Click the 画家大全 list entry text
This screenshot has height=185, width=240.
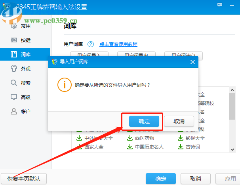94,147
